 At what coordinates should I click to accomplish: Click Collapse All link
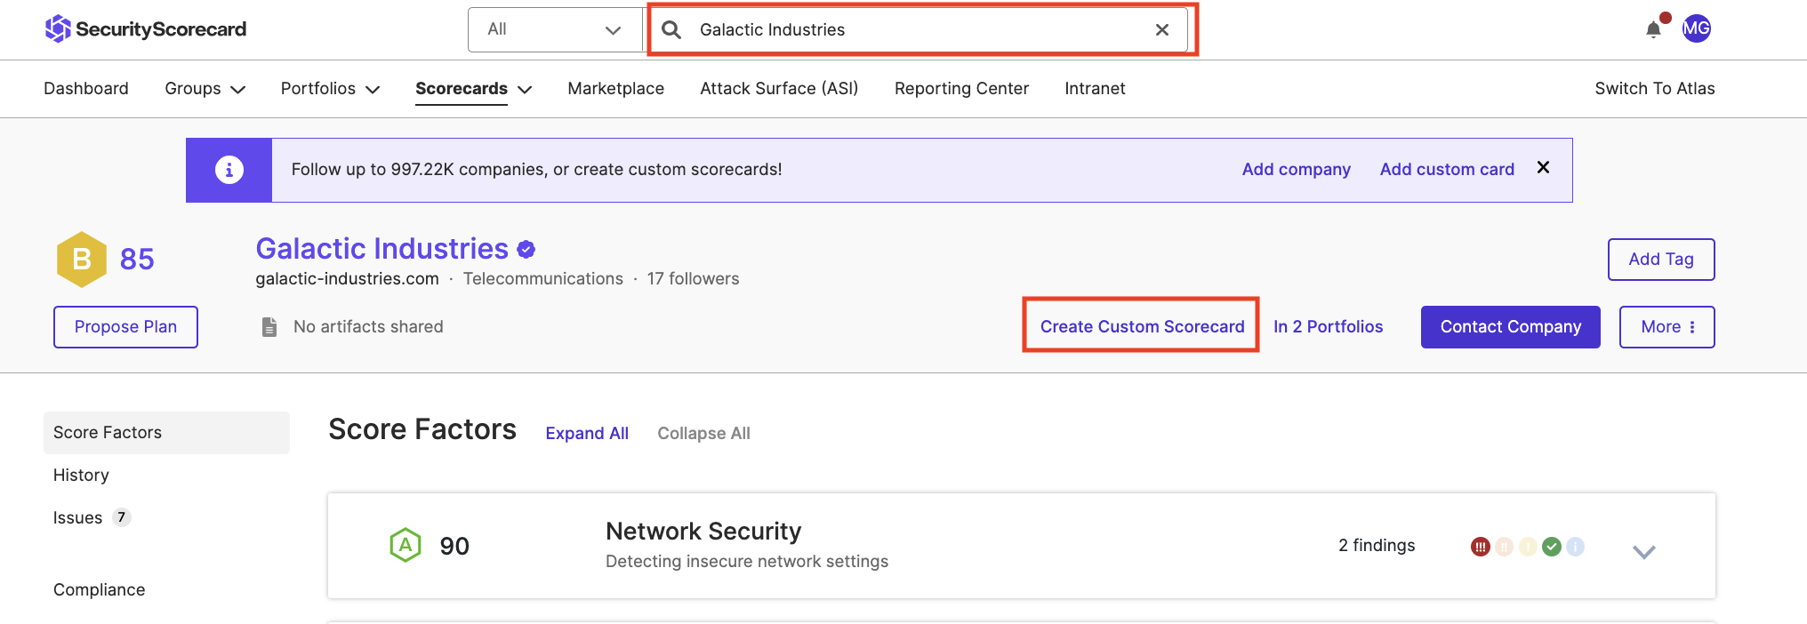[x=703, y=433]
